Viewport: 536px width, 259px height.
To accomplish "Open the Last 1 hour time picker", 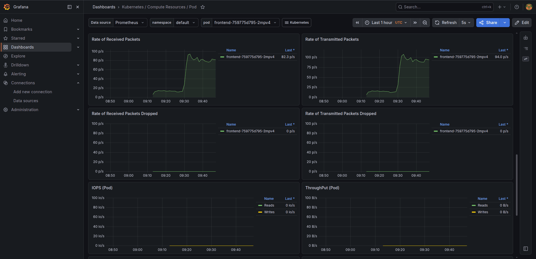I will tap(386, 23).
